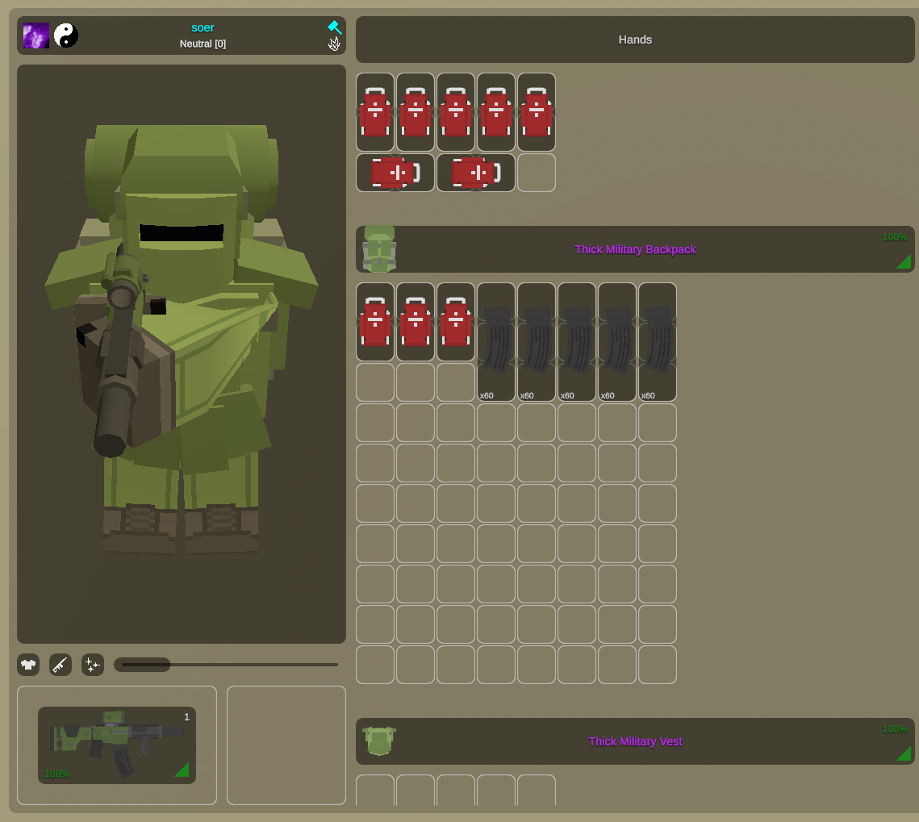Click the green quality triangle on the rifle
This screenshot has width=919, height=822.
(x=183, y=770)
